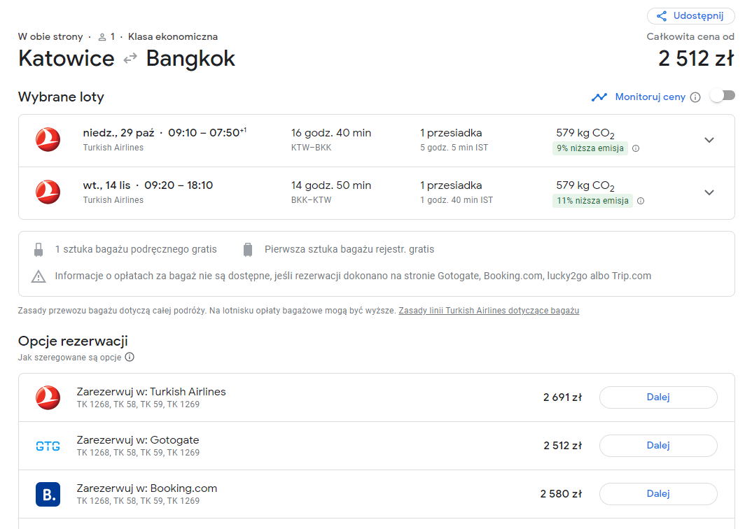
Task: Click the share icon inside Udostępnij
Action: click(x=662, y=16)
